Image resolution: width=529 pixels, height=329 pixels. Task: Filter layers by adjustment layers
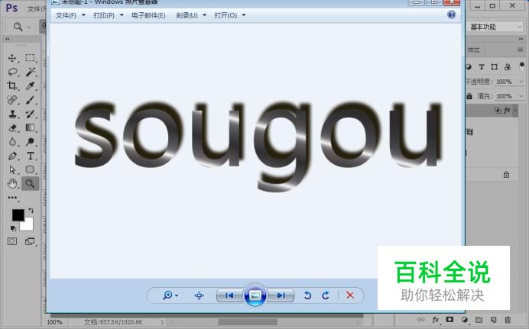click(x=469, y=67)
